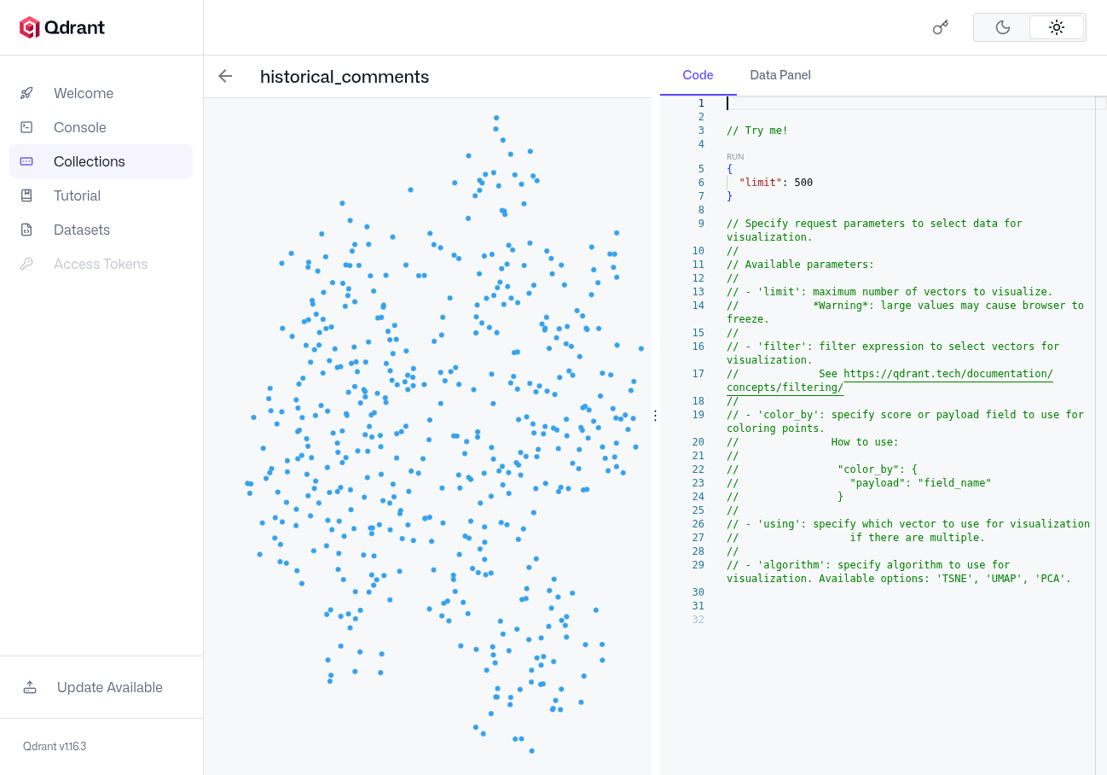Open the qdrant.tech filtering documentation link
Viewport: 1107px width, 775px height.
tap(948, 374)
